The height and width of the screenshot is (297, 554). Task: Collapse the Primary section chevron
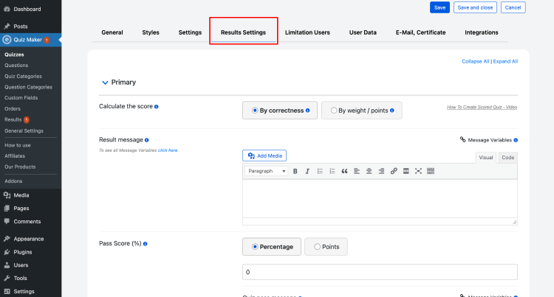pos(105,83)
